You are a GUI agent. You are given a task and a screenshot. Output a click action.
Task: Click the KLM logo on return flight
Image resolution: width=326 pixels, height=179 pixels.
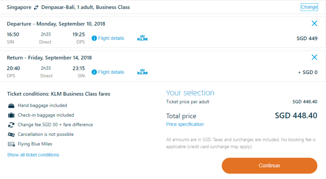click(x=142, y=72)
